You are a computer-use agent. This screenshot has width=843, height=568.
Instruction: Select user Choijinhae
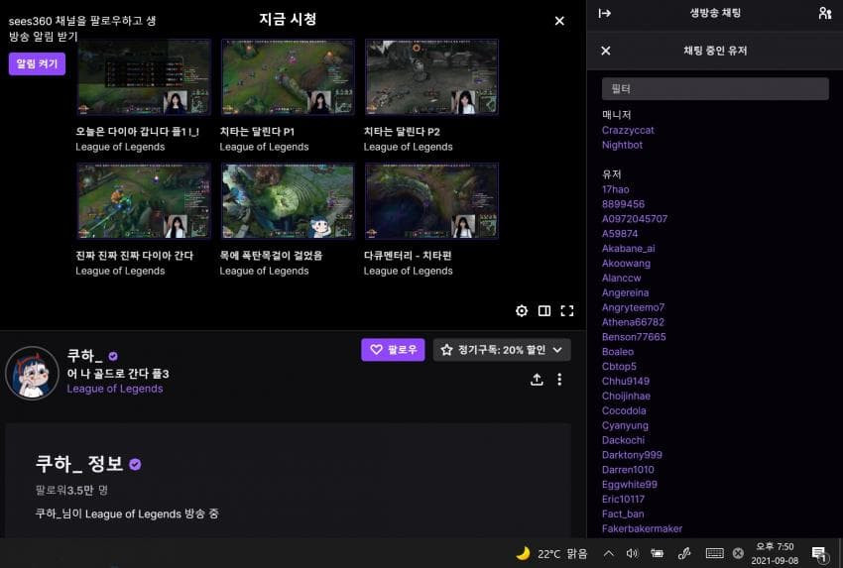(626, 397)
